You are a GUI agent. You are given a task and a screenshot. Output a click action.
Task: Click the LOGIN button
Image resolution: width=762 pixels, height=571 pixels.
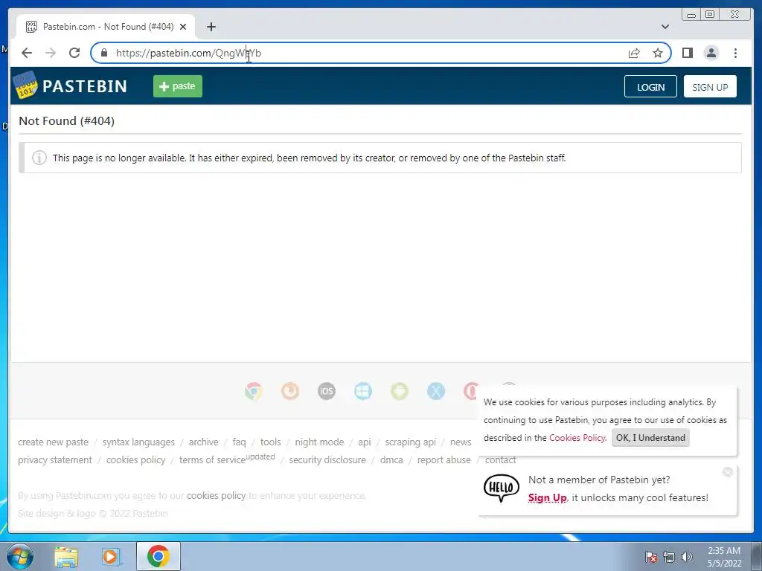[x=650, y=87]
